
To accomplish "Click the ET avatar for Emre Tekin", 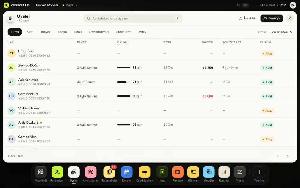I will pyautogui.click(x=11, y=53).
